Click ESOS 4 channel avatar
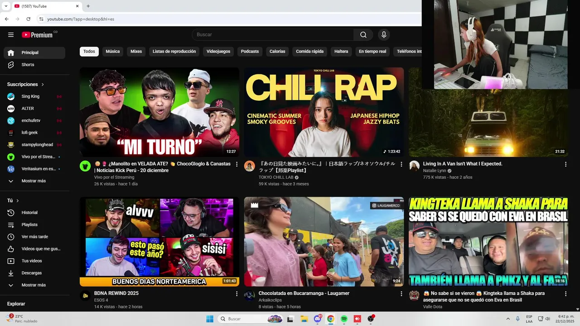This screenshot has height=326, width=580. pos(85,296)
